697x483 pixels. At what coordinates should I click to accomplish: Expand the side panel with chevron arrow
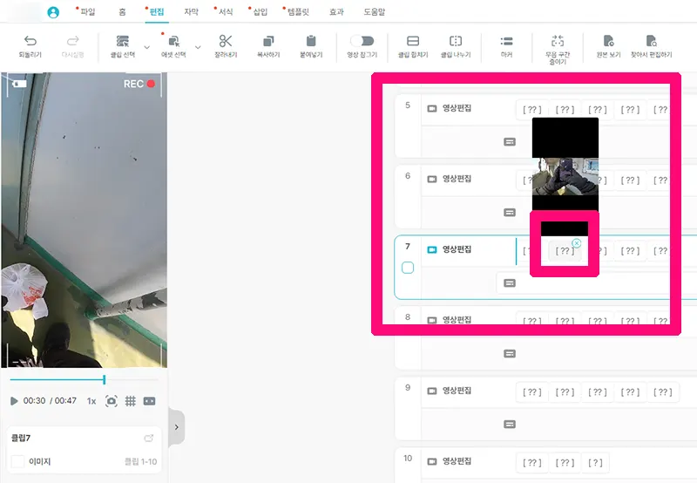[177, 427]
